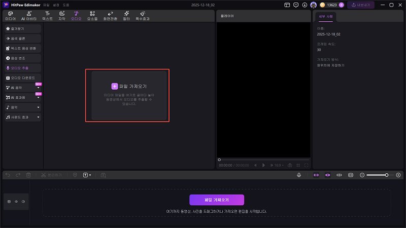Open the layout switcher icon in title bar
406x228 pixels.
pyautogui.click(x=287, y=5)
